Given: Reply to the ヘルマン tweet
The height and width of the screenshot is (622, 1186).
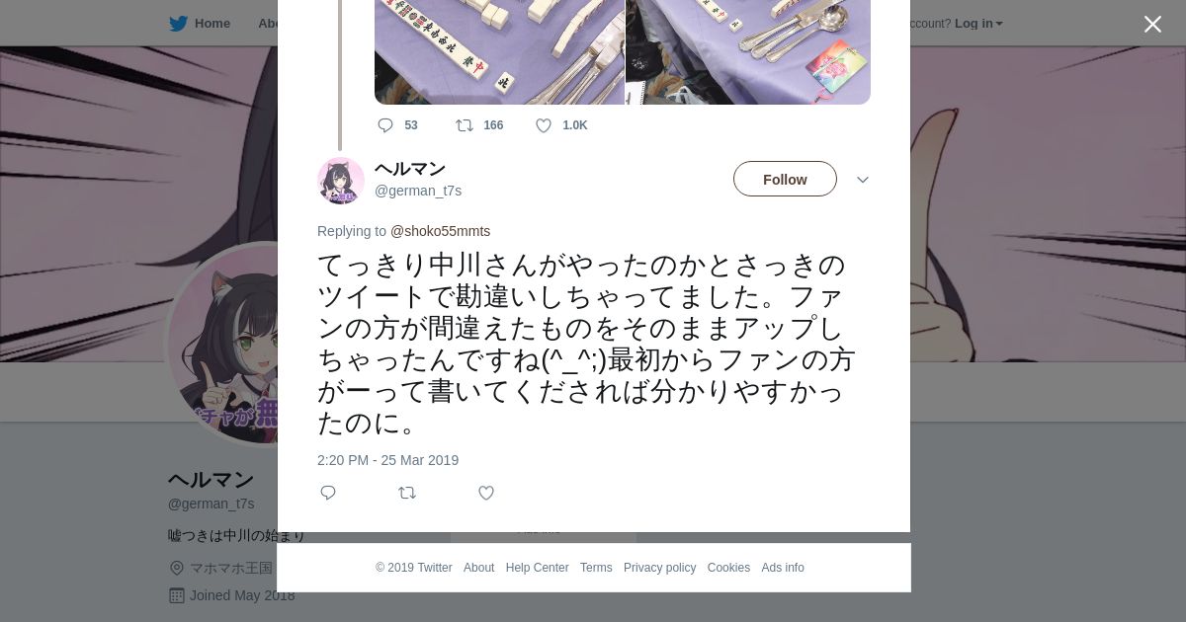Looking at the screenshot, I should pyautogui.click(x=328, y=493).
